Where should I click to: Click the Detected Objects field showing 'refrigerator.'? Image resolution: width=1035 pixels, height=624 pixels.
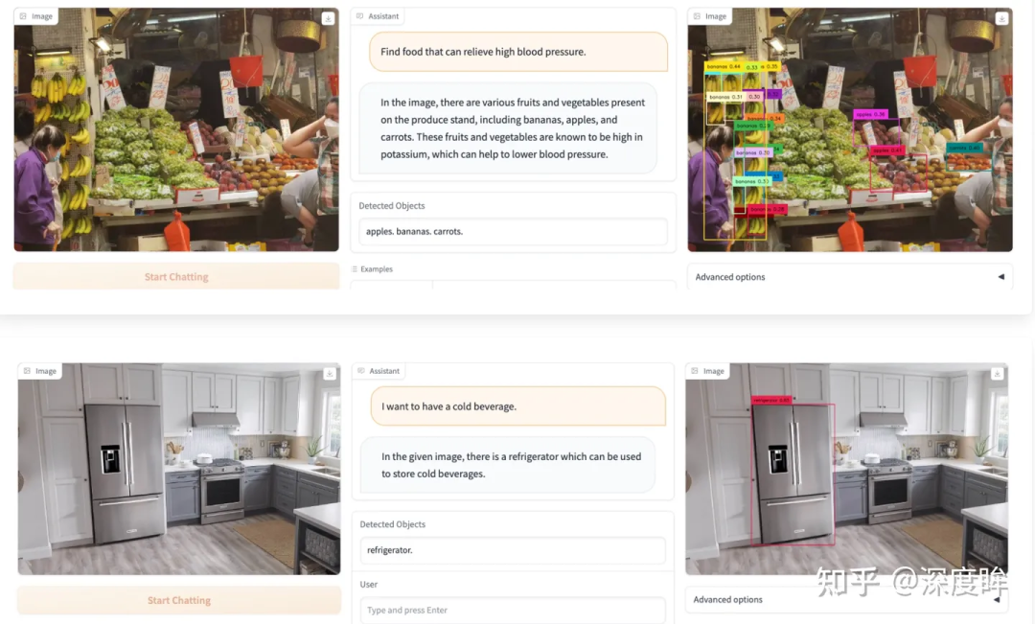click(513, 550)
